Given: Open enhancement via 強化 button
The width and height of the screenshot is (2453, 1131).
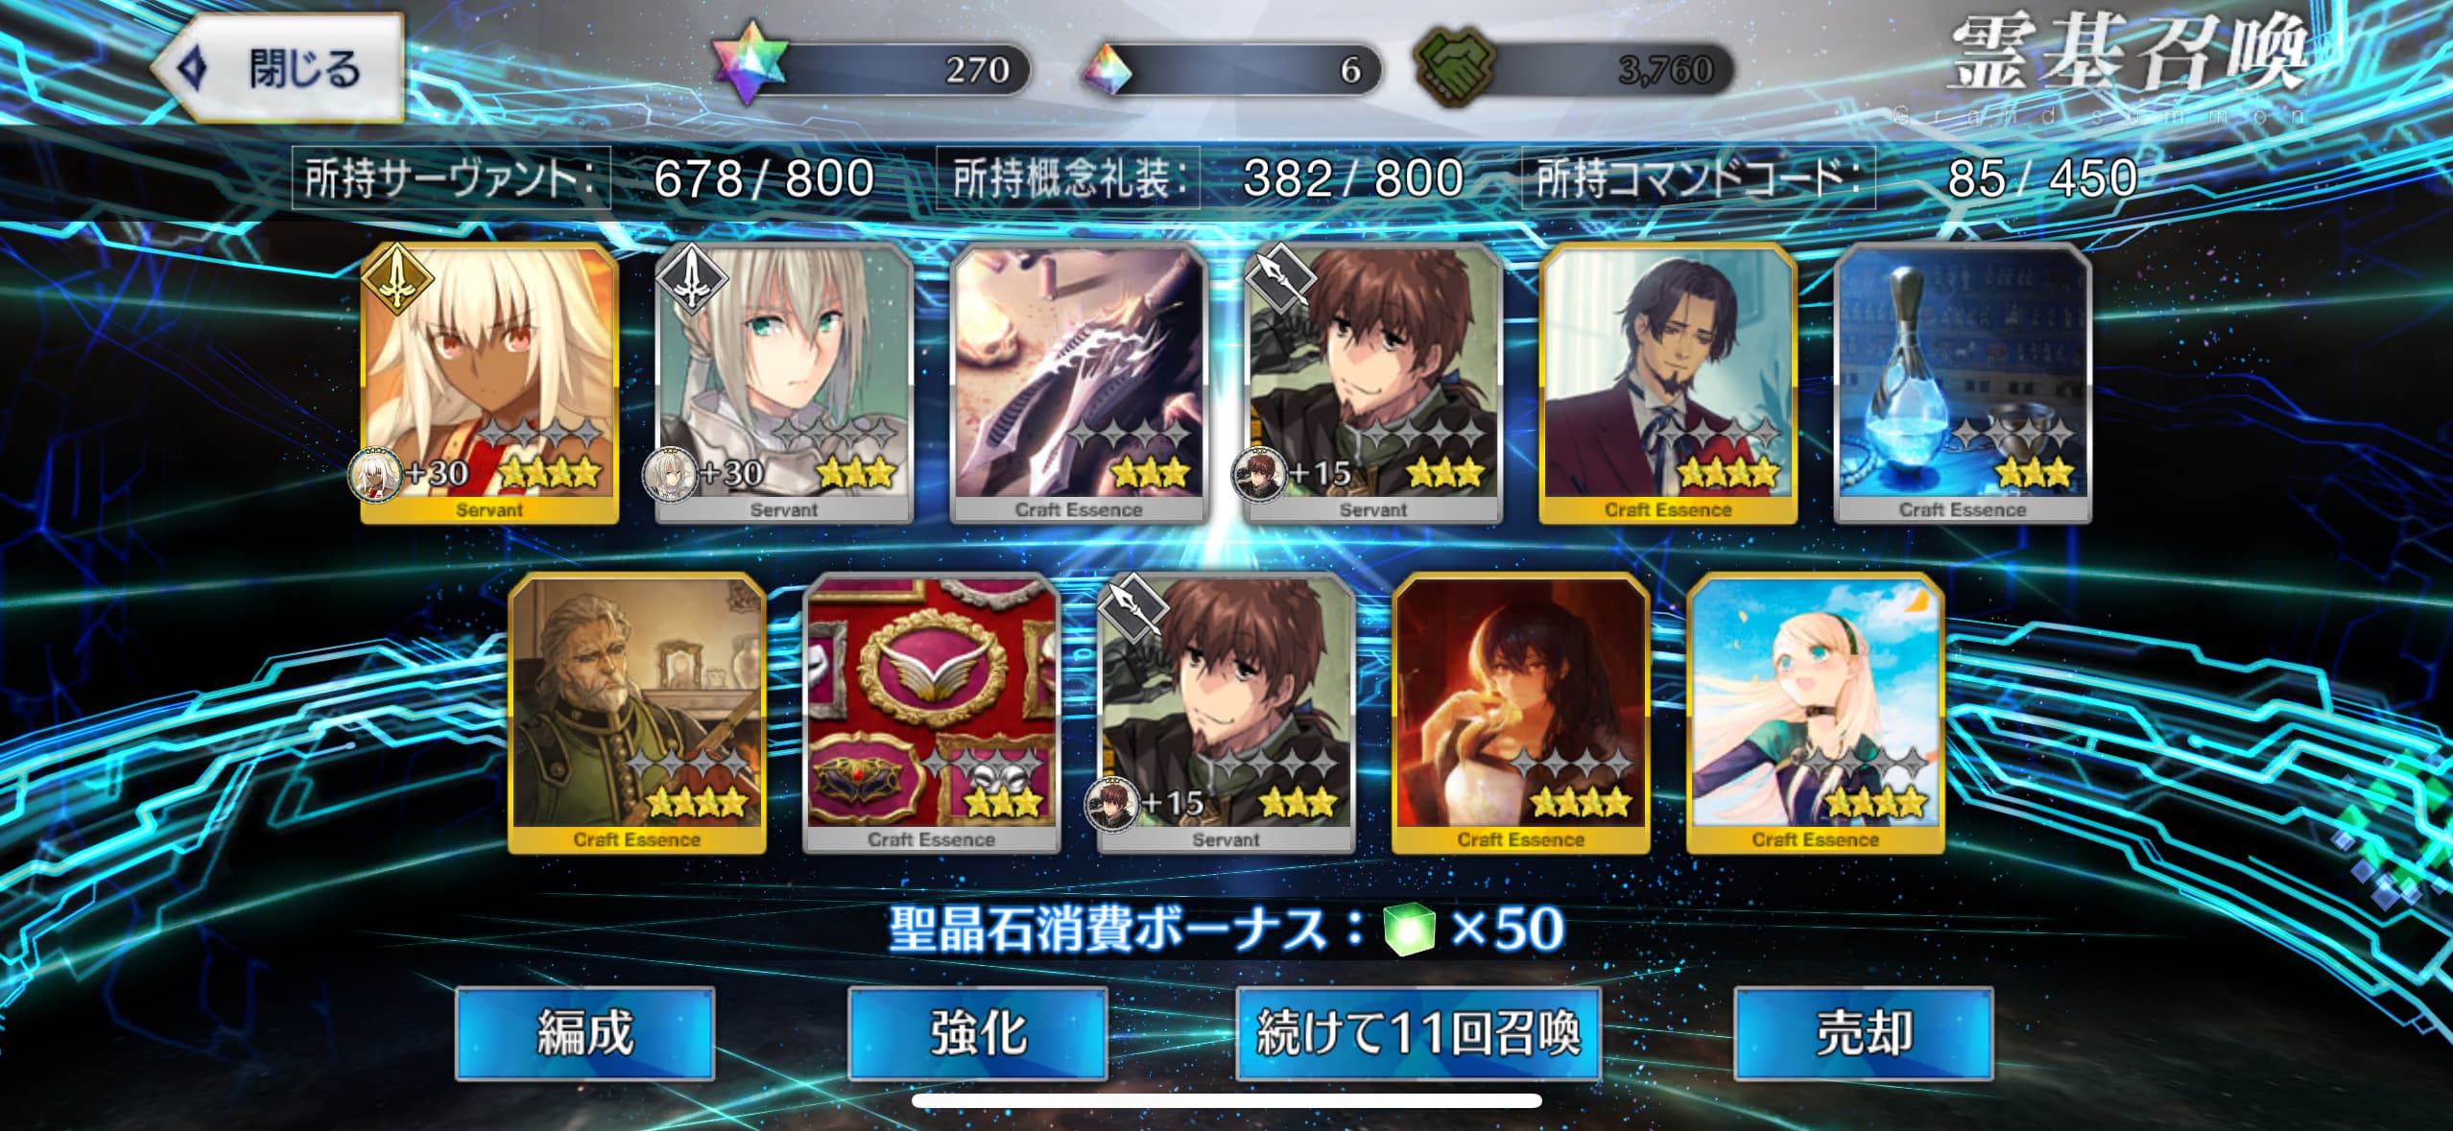Looking at the screenshot, I should tap(978, 1033).
